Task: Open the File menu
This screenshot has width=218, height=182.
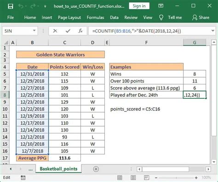Action: (11, 17)
